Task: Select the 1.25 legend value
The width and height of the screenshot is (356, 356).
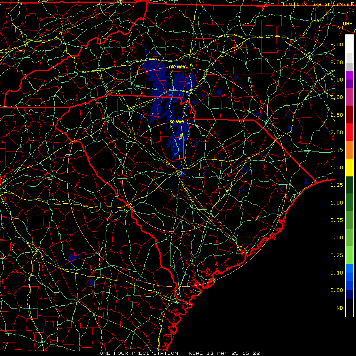Action: pyautogui.click(x=337, y=185)
